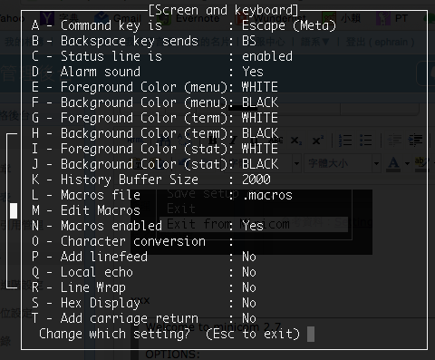Screen dimensions: 435x360
Task: Click bulleted list icon in background editor
Action: coord(366,141)
